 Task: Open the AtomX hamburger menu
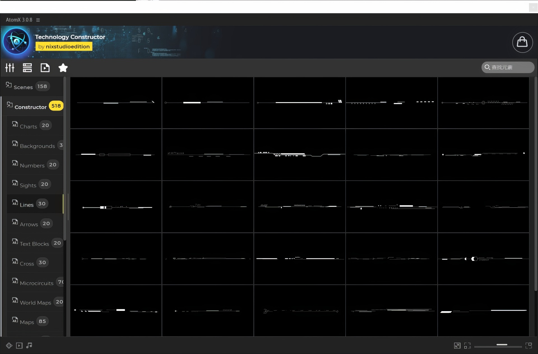38,20
